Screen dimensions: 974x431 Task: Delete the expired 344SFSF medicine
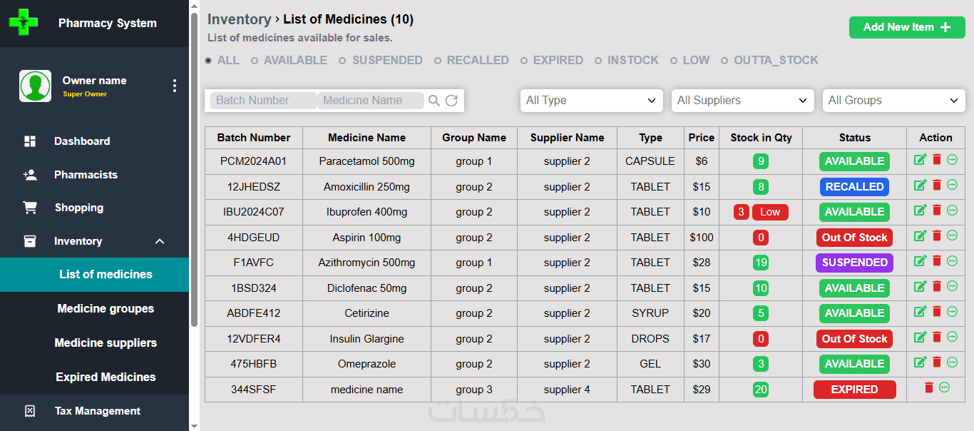coord(928,387)
